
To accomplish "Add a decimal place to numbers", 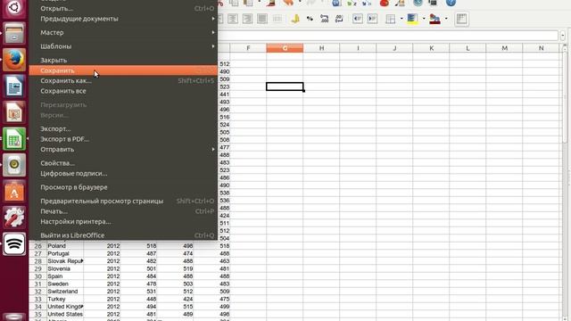I will coord(324,19).
